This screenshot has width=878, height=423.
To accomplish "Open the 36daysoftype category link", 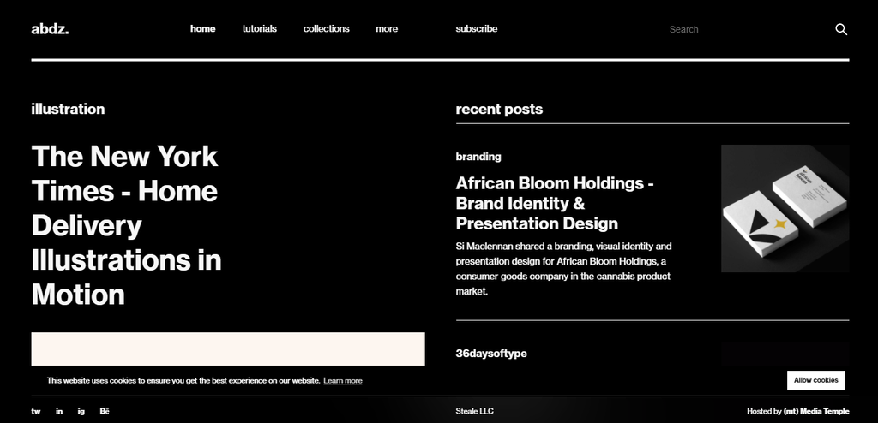I will (491, 354).
